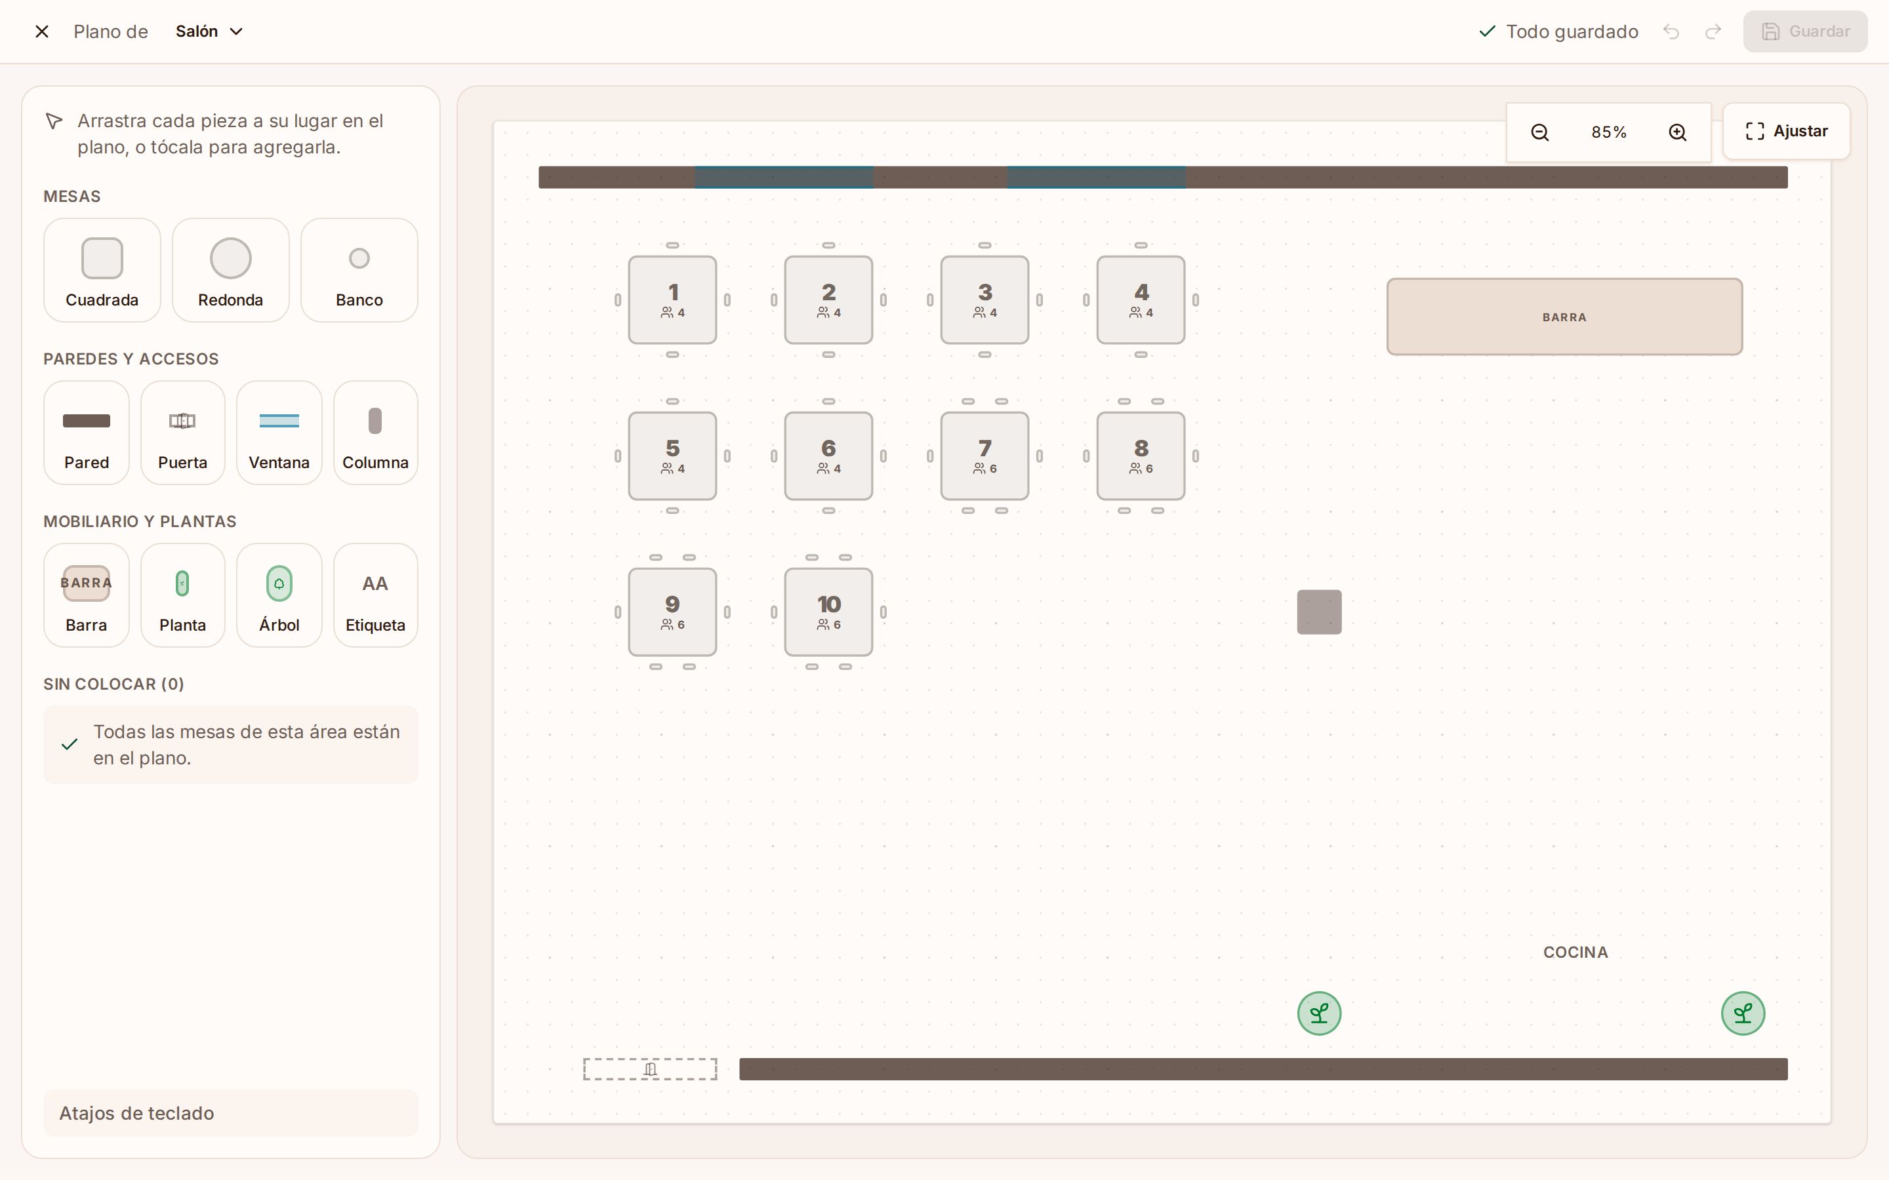Select table 4 on the plan
Image resolution: width=1889 pixels, height=1180 pixels.
[1141, 300]
